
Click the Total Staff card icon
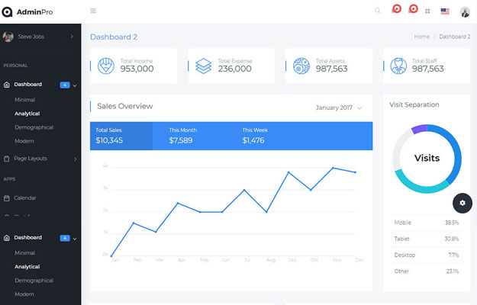click(398, 66)
